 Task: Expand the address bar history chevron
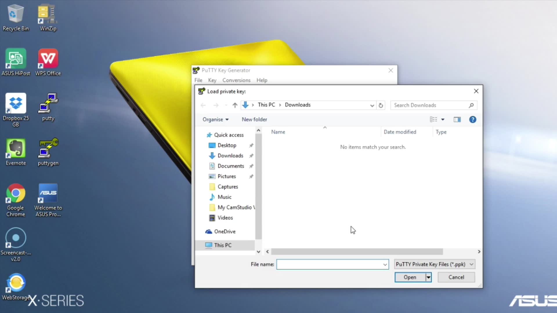(372, 105)
